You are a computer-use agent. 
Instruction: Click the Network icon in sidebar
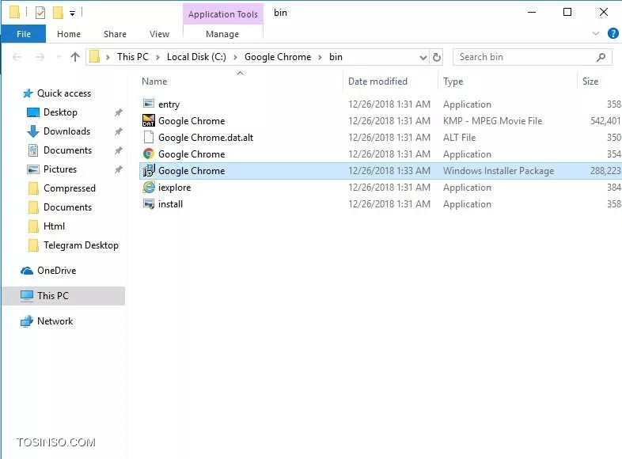point(27,321)
